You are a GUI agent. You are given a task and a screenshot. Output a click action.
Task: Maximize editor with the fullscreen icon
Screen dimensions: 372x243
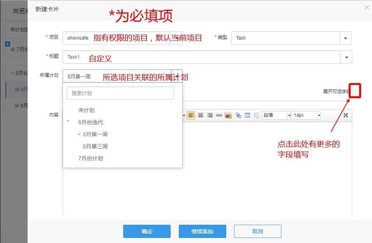click(346, 115)
